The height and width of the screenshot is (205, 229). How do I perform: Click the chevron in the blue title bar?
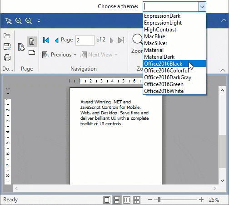(x=224, y=20)
